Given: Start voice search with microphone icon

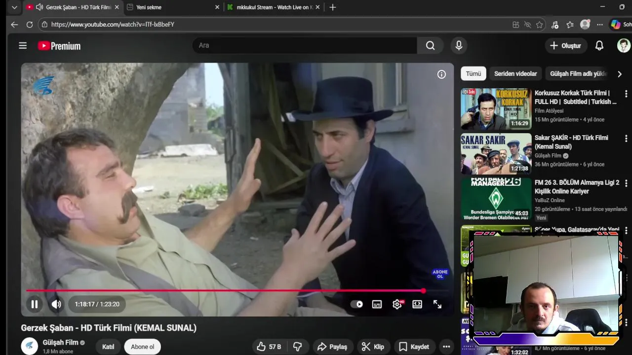Looking at the screenshot, I should pyautogui.click(x=459, y=45).
